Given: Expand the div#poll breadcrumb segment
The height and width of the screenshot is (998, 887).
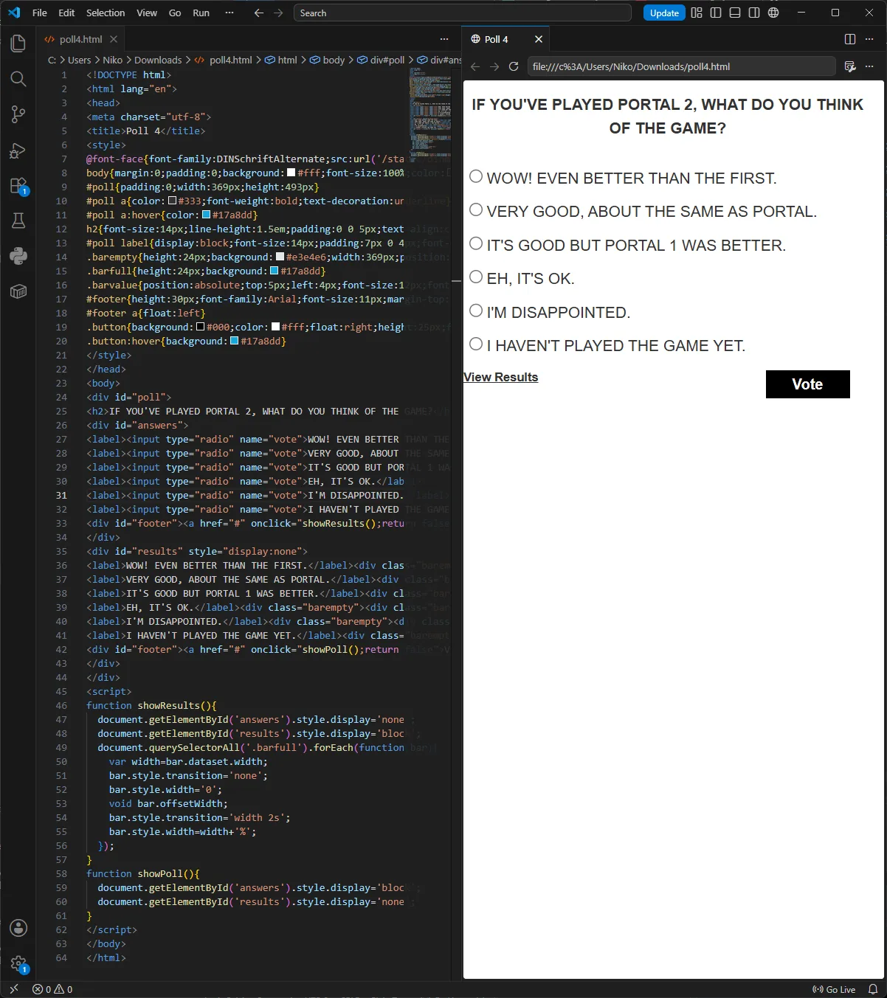Looking at the screenshot, I should 382,60.
